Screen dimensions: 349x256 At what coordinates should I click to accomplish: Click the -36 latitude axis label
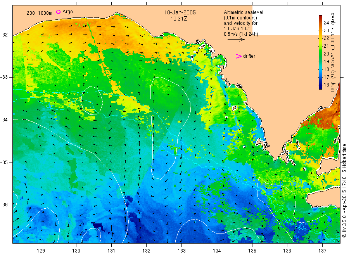4,205
